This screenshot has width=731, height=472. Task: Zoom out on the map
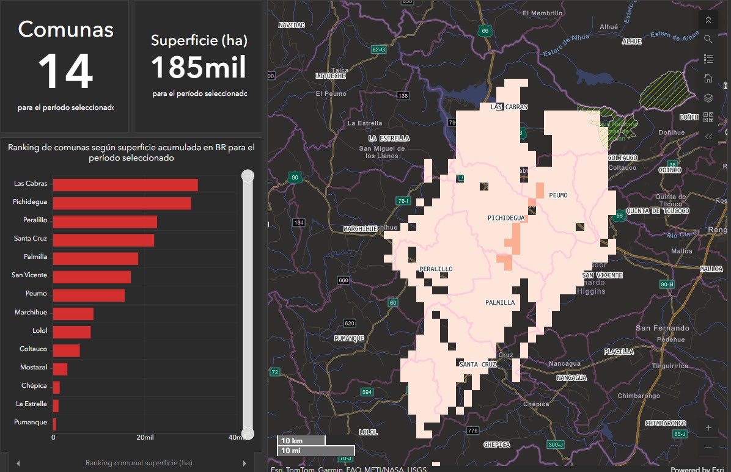point(708,448)
